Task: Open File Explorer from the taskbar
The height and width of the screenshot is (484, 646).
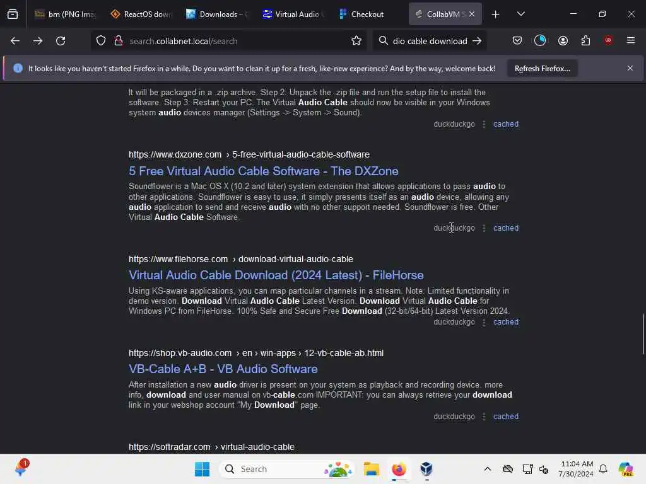Action: point(371,469)
